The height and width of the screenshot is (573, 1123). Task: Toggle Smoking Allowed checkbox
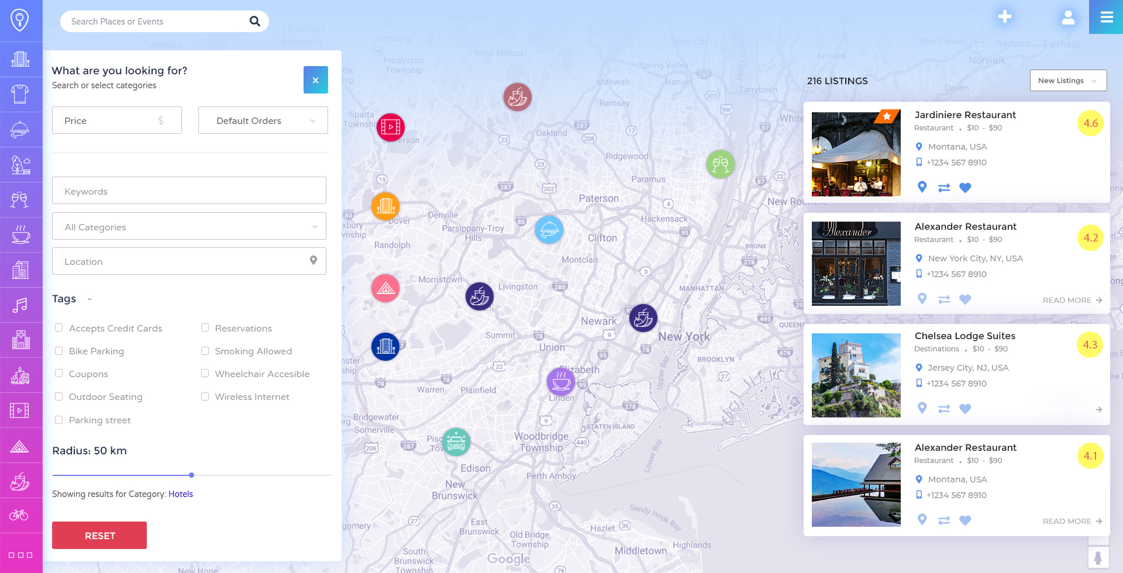[x=205, y=350]
